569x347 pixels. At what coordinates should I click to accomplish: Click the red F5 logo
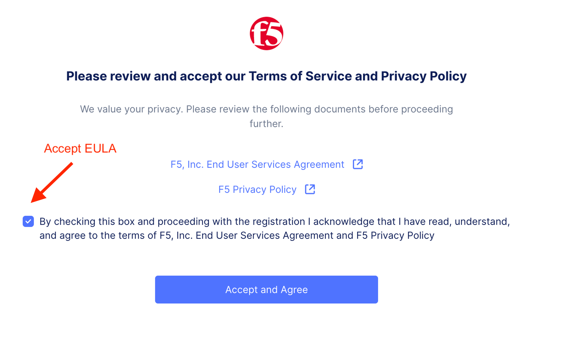coord(266,33)
